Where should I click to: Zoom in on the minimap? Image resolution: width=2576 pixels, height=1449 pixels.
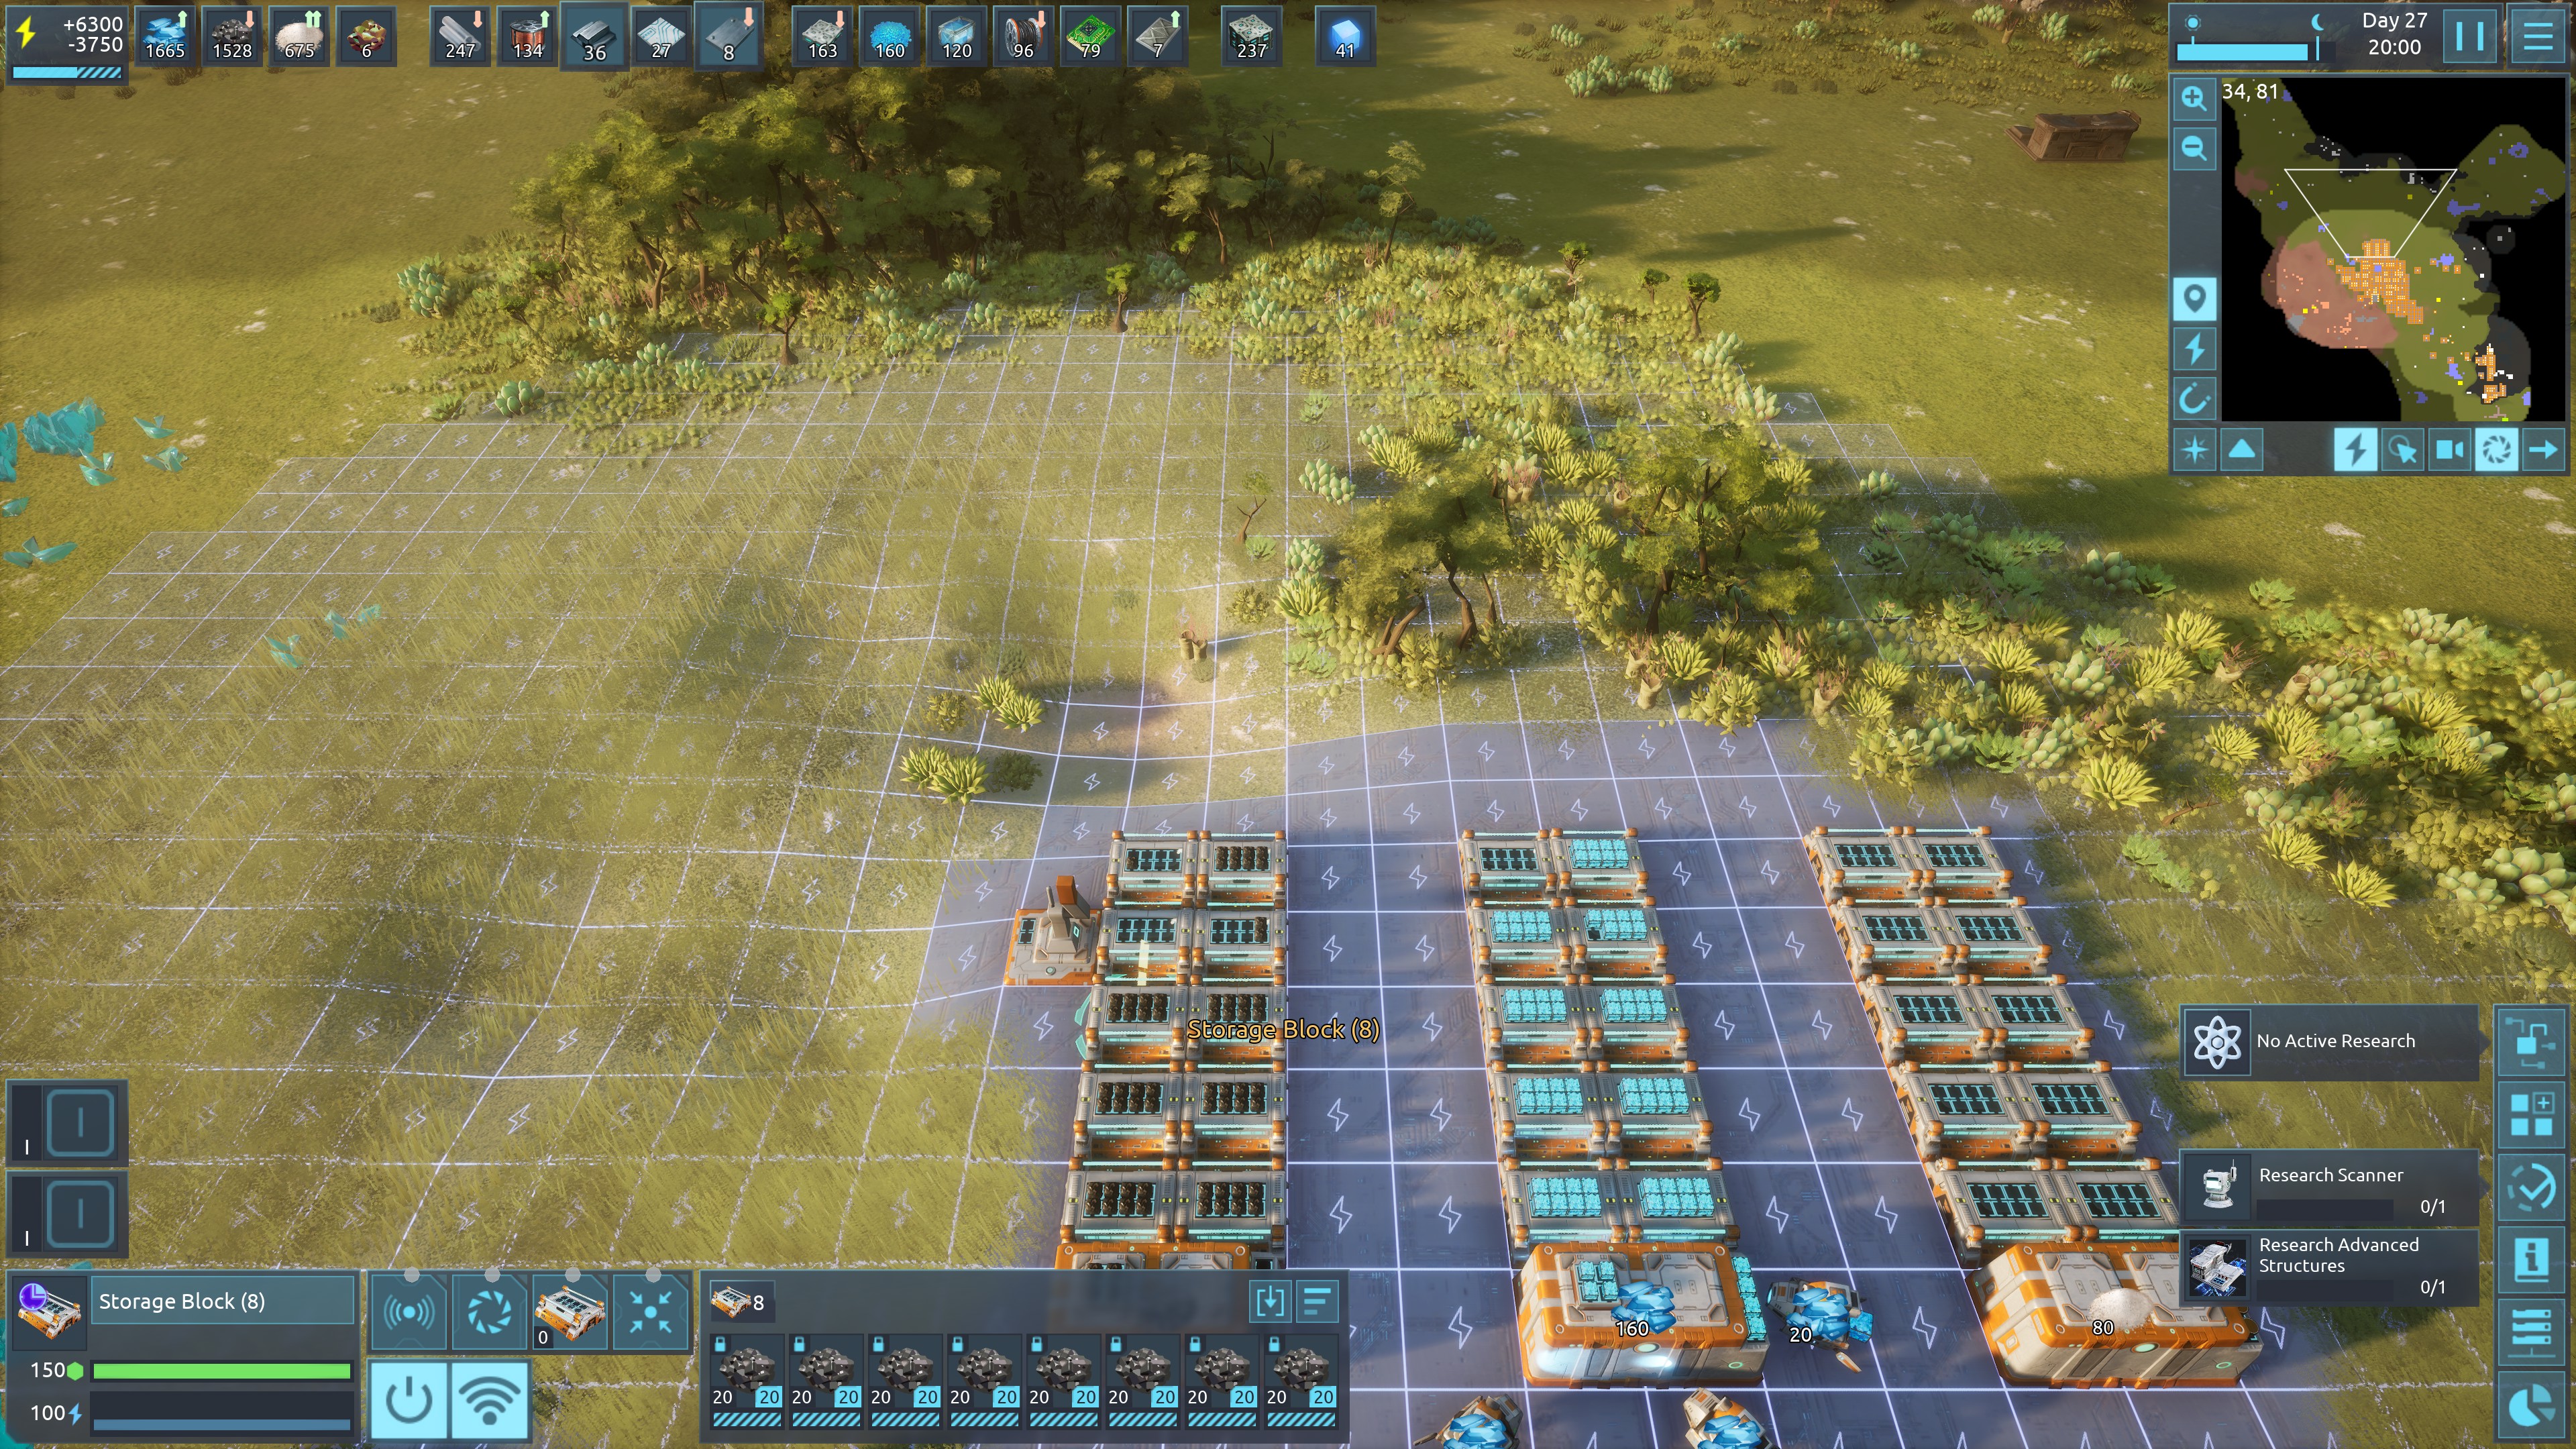tap(2194, 98)
